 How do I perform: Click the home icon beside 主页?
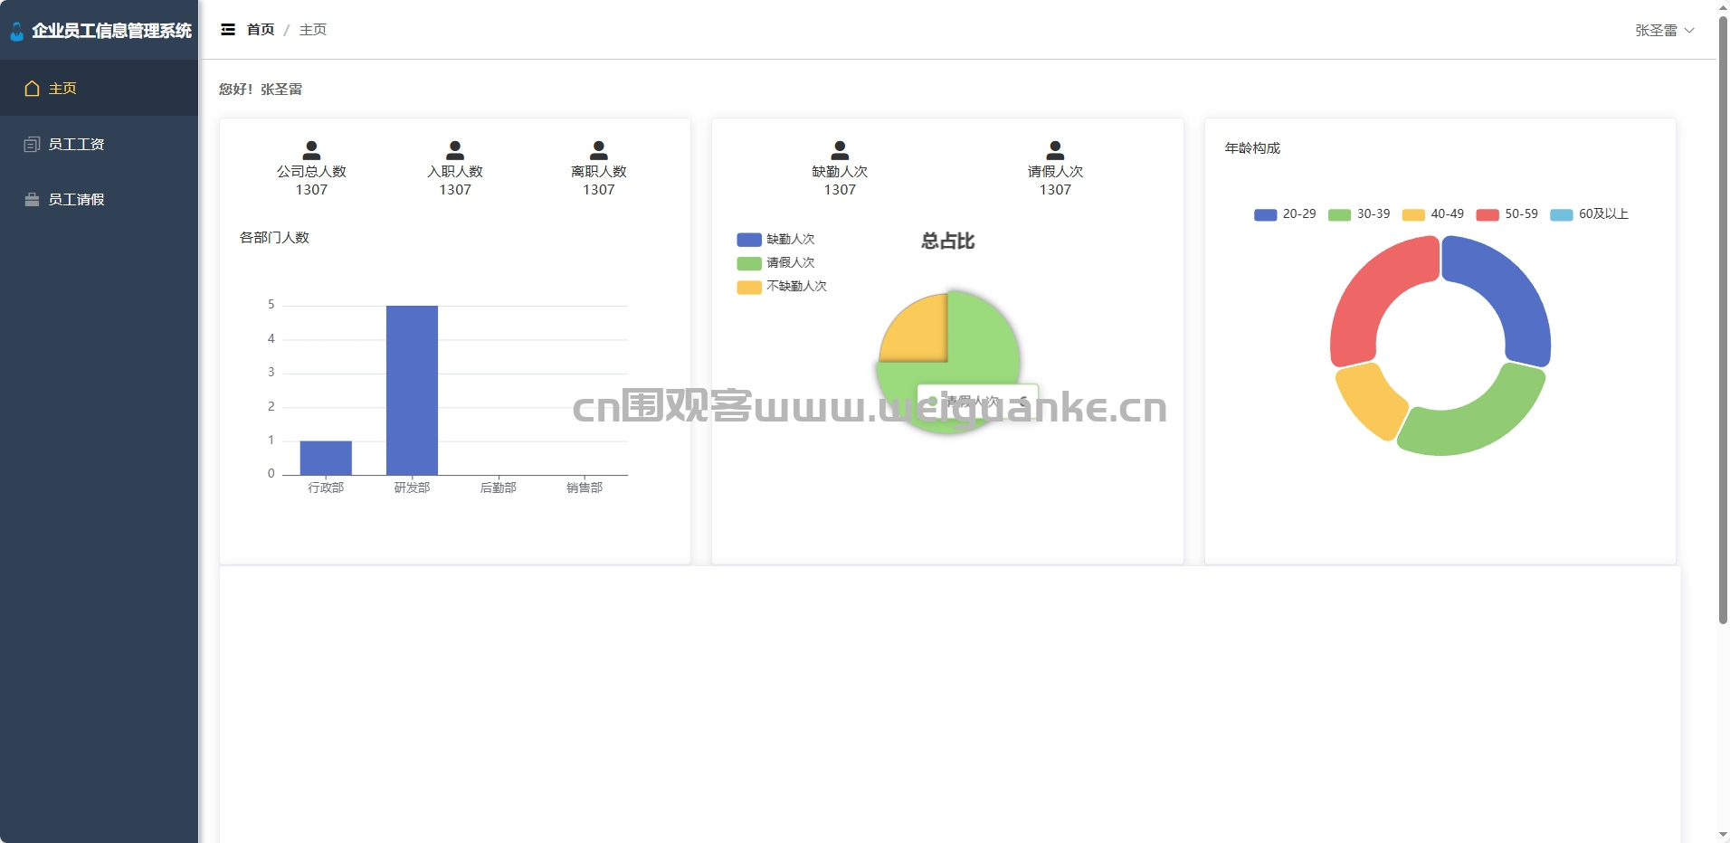point(32,89)
